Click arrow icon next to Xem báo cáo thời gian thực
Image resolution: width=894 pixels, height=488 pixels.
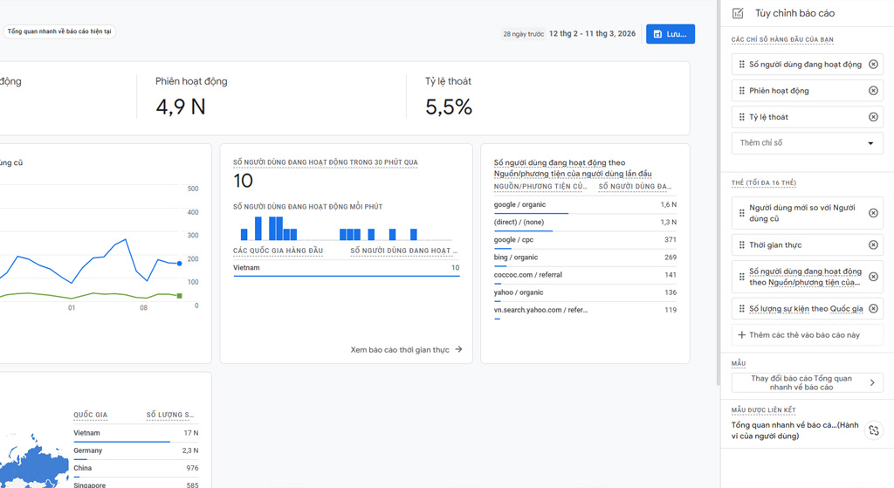458,349
